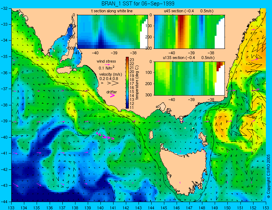Click latitude label '-41' on left axis
Image resolution: width=272 pixels, height=210 pixels.
click(x=4, y=154)
